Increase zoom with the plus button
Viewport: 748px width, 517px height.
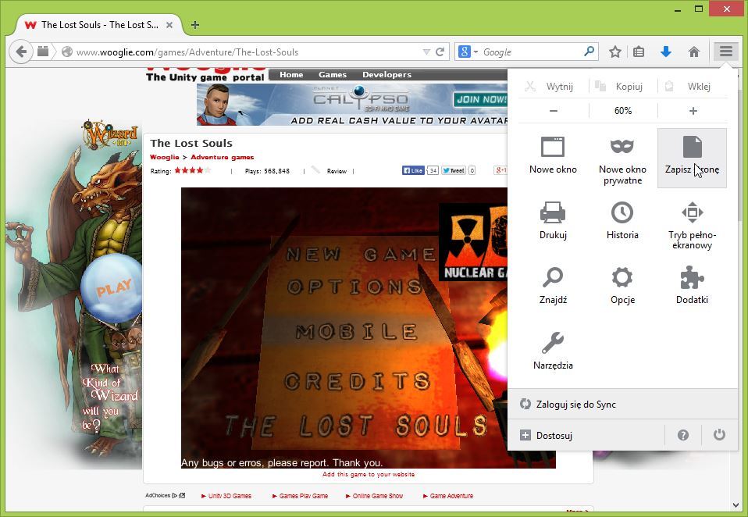click(693, 111)
